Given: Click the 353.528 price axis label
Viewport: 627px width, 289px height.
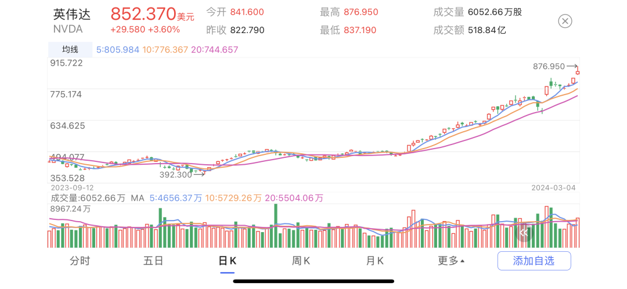Looking at the screenshot, I should tap(66, 178).
